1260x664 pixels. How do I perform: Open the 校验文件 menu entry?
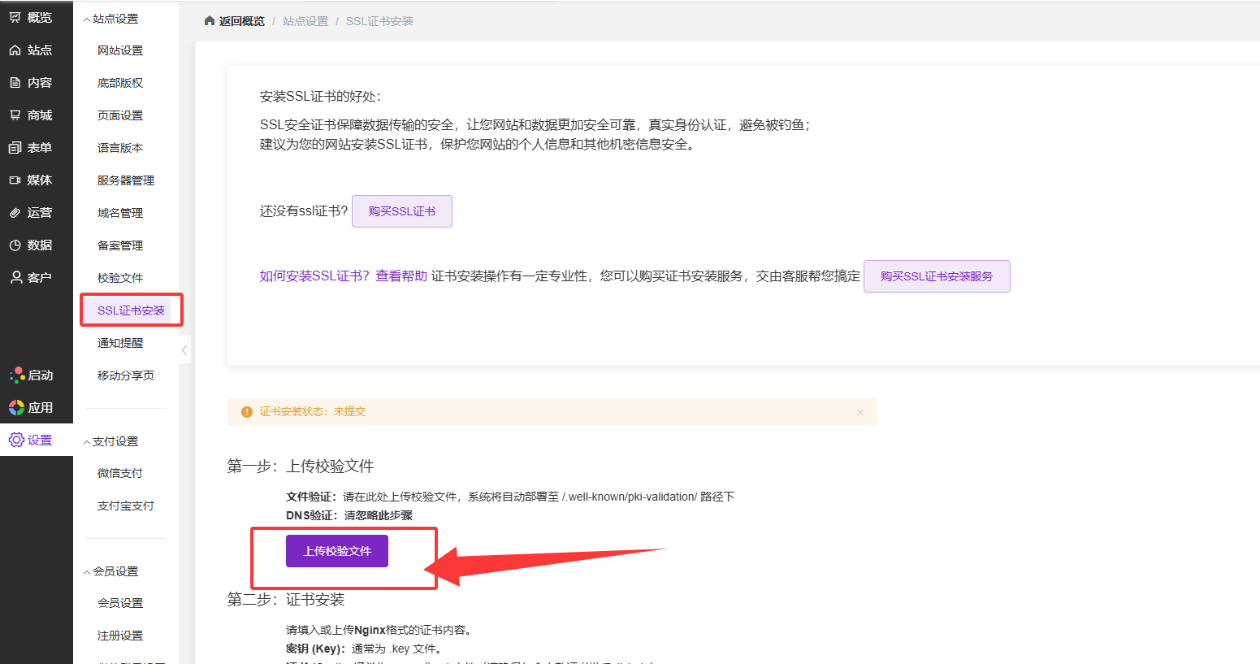pos(120,278)
